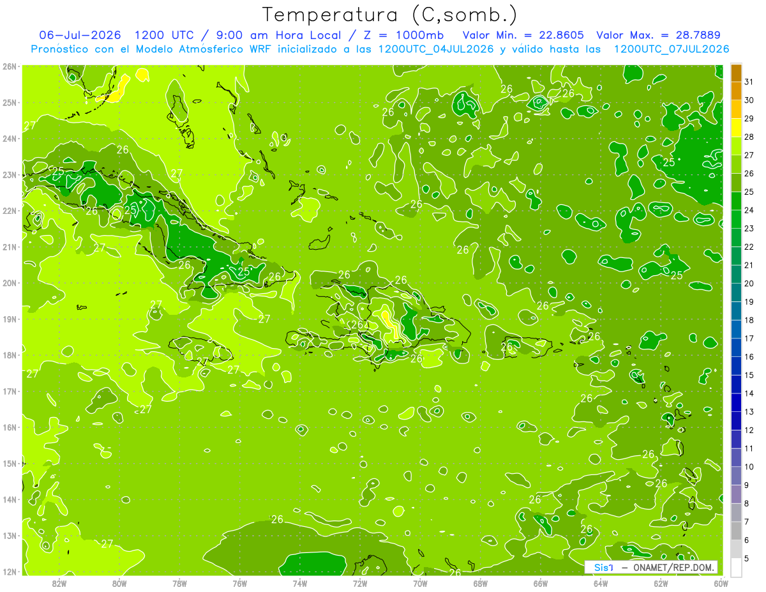Click the '62W' longitude axis label
The image size is (766, 592).
[x=661, y=582]
